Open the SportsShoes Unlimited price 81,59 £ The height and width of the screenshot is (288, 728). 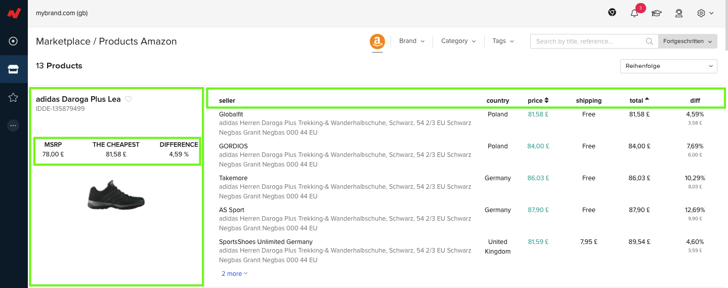pos(538,242)
